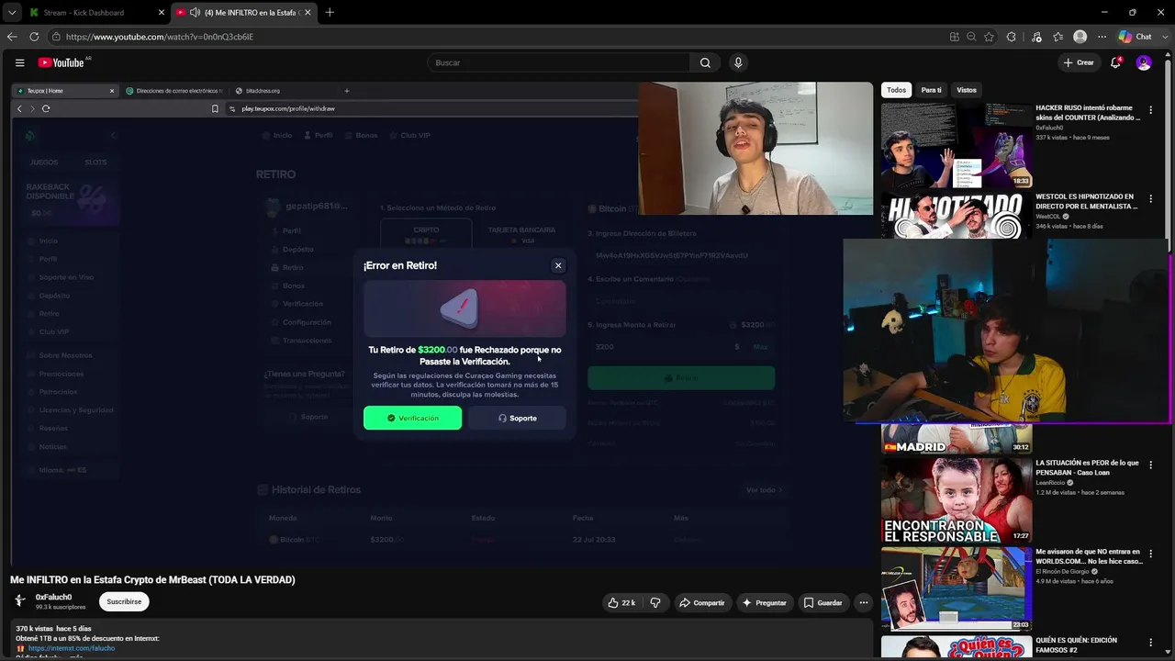Select the Para ti filter chip
Screen dimensions: 1175x661
(x=932, y=90)
